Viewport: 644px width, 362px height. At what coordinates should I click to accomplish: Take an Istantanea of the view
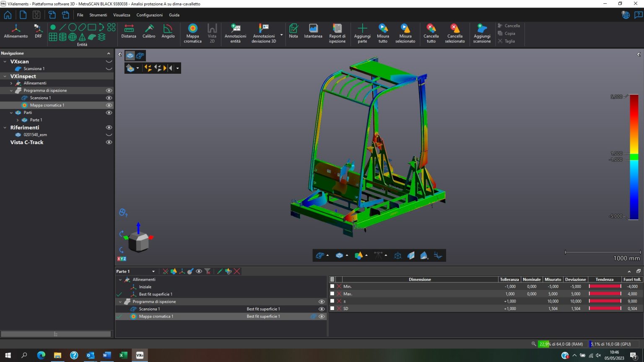pyautogui.click(x=313, y=33)
